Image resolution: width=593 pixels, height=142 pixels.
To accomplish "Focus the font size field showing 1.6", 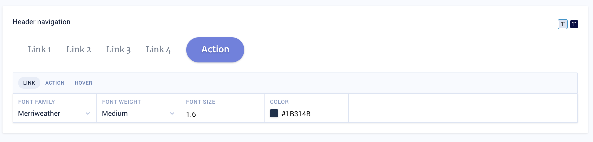I will pyautogui.click(x=222, y=114).
